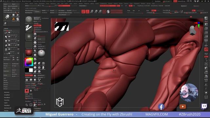Click the camera view head indicator

pyautogui.click(x=193, y=30)
